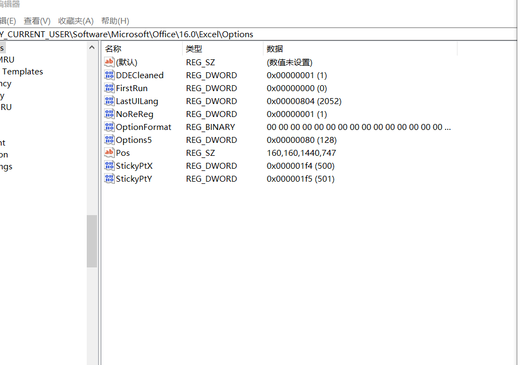Select the NoReReg value name
Image resolution: width=520 pixels, height=365 pixels.
[x=135, y=114]
